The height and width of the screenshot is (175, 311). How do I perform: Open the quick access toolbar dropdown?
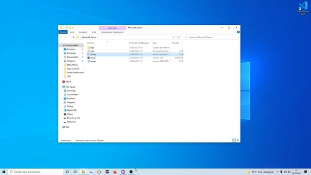click(73, 28)
